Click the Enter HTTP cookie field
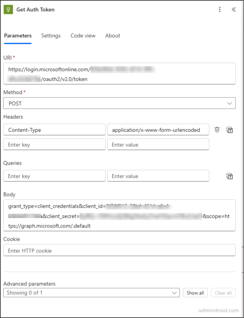Image resolution: width=244 pixels, height=318 pixels. click(x=119, y=250)
